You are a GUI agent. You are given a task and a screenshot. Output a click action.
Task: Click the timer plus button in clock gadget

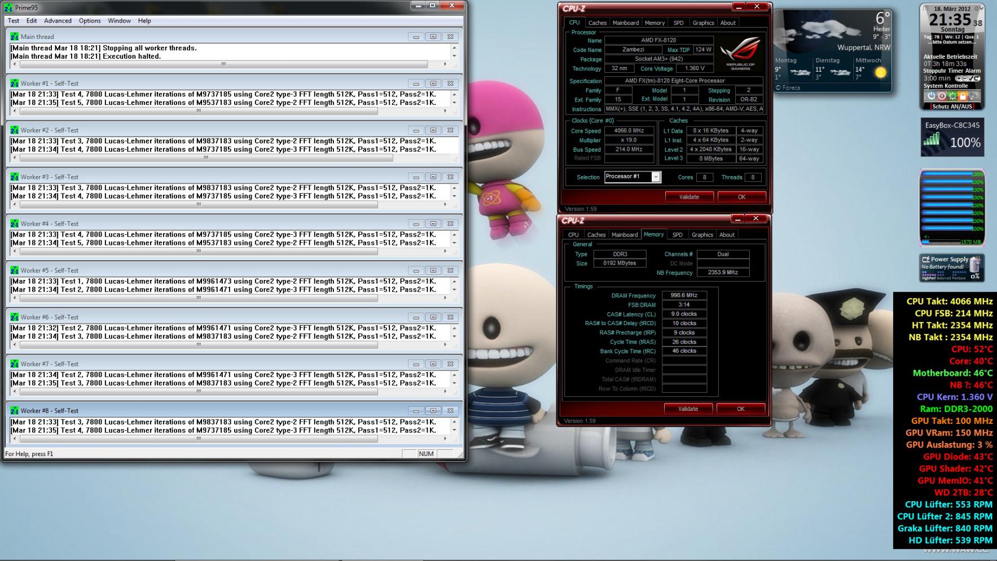(x=959, y=78)
